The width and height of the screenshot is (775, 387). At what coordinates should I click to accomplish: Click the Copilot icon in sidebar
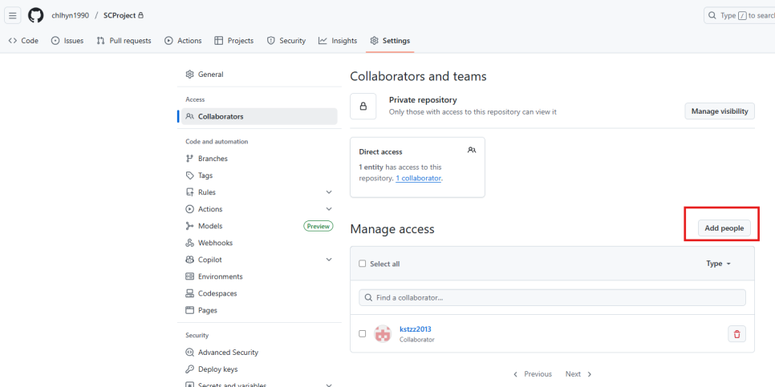coord(190,260)
